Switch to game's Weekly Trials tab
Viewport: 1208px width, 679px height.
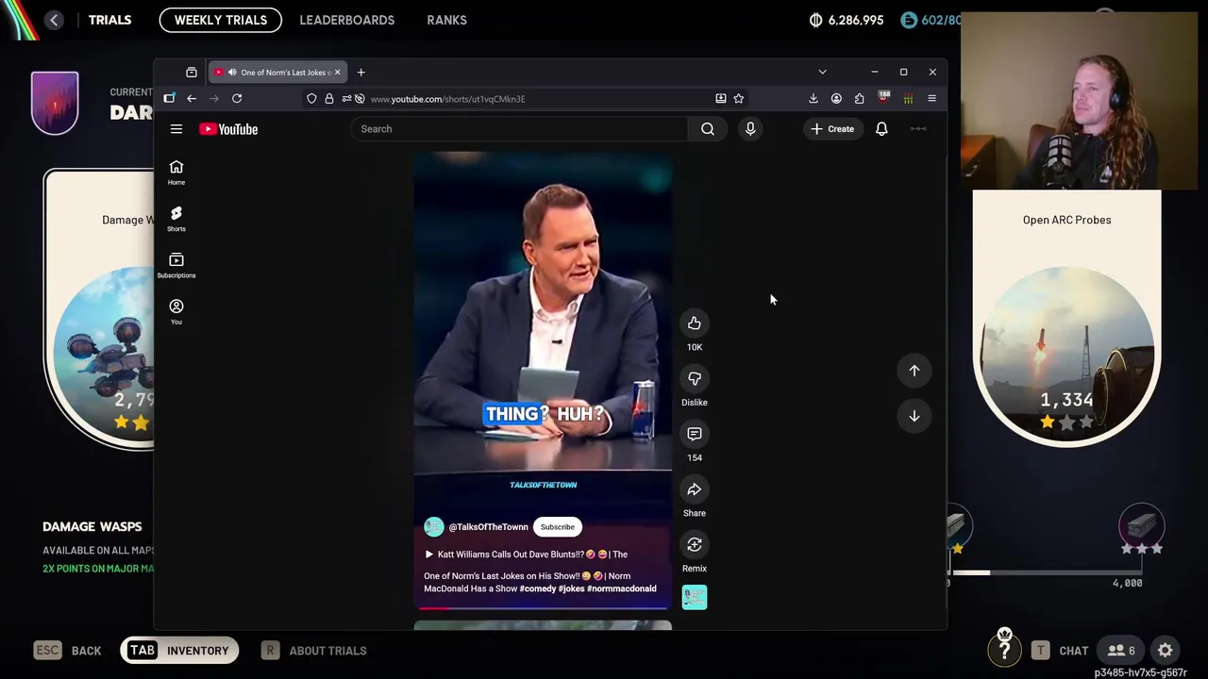coord(221,20)
